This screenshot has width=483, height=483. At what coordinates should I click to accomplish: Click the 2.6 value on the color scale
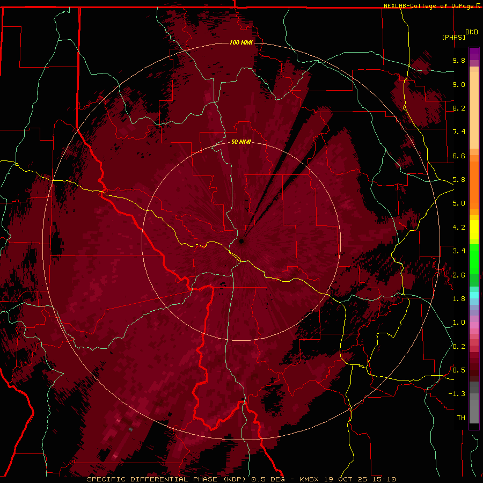coord(459,275)
